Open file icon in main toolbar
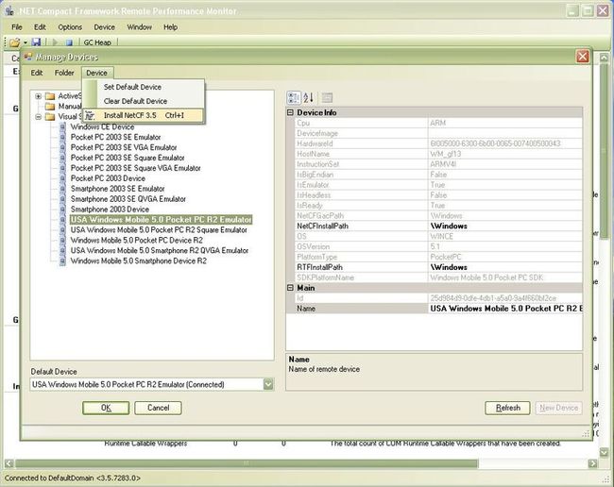This screenshot has height=487, width=614. (14, 42)
